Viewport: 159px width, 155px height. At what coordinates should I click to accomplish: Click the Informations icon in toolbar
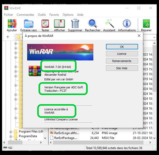pyautogui.click(x=127, y=24)
